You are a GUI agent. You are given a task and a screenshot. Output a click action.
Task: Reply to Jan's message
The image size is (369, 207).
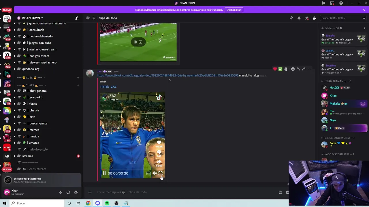tap(298, 69)
